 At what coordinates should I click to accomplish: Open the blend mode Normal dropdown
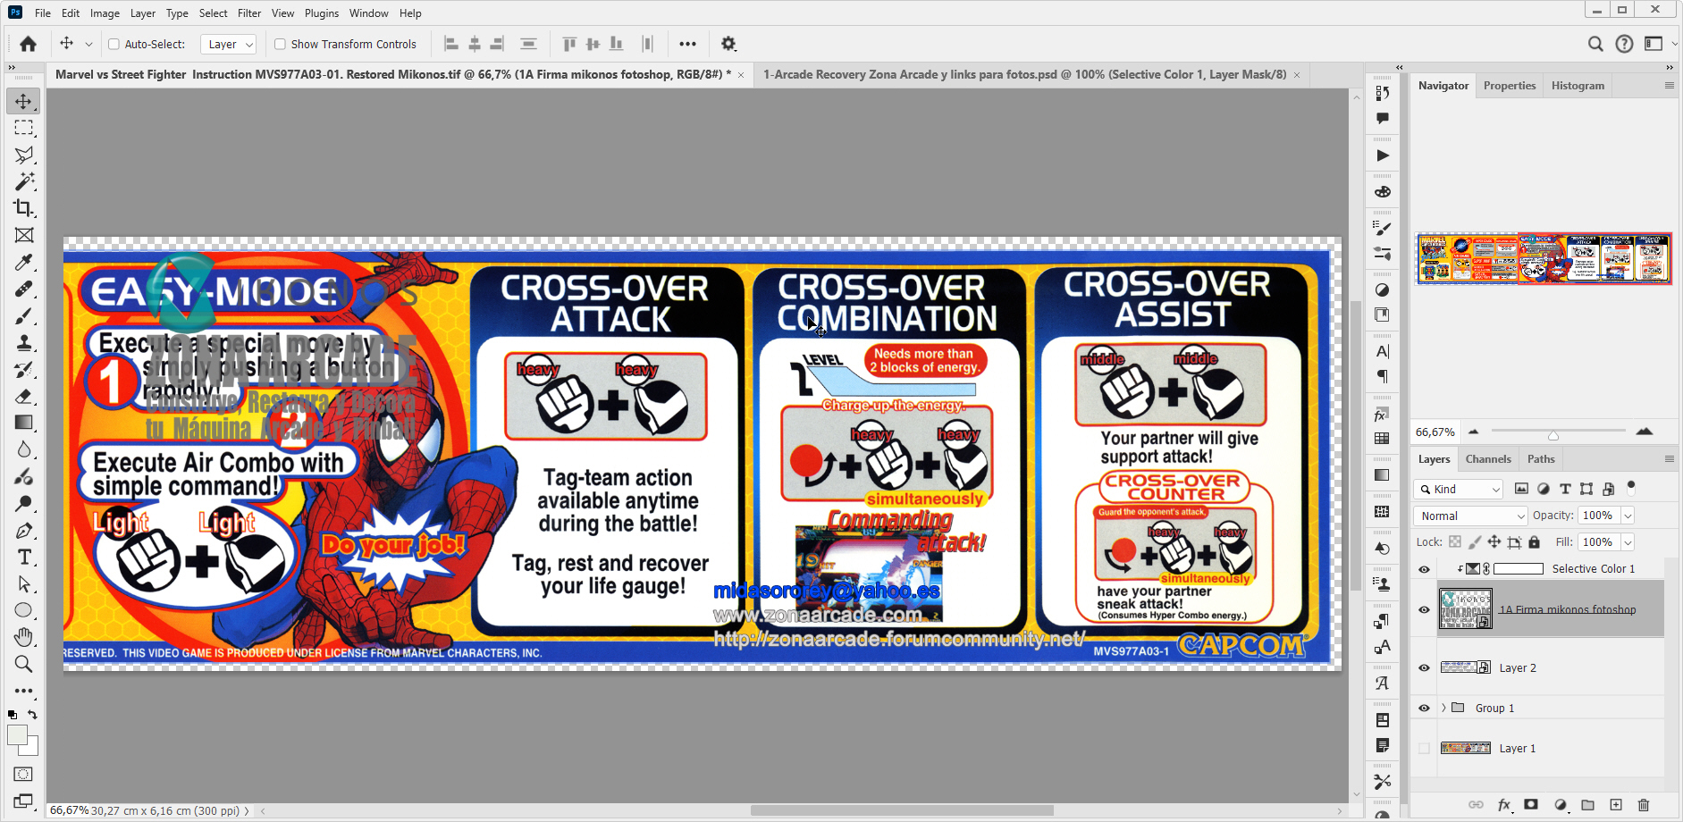coord(1471,516)
